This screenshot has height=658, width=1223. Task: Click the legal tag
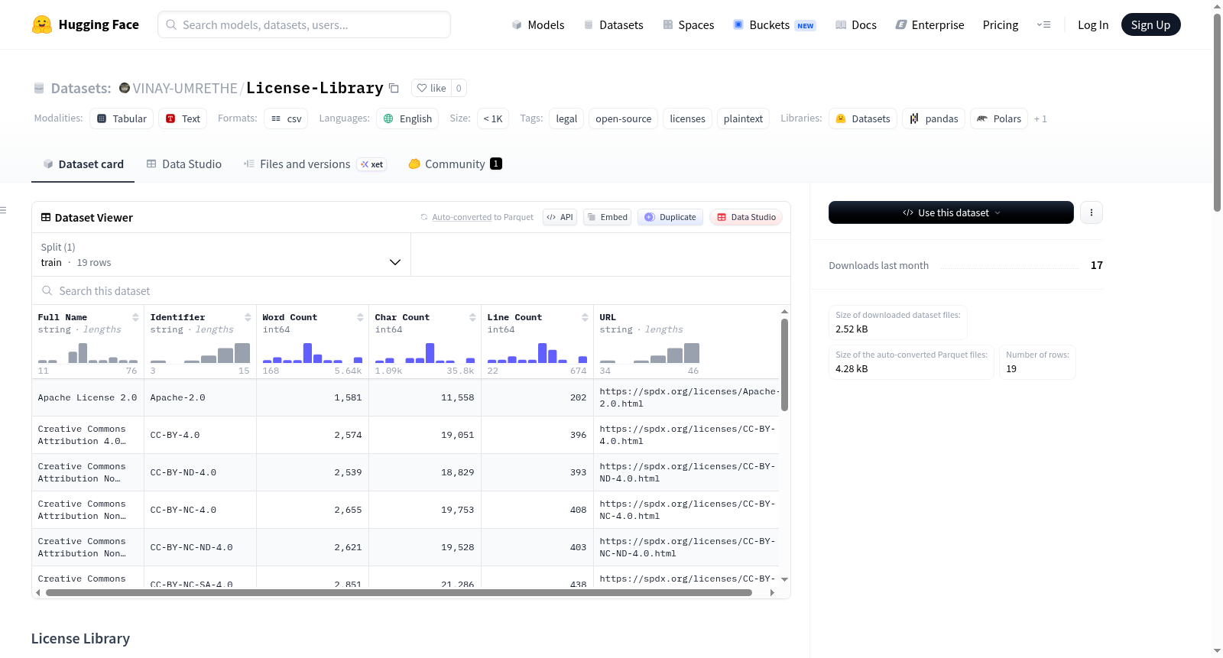pos(566,118)
